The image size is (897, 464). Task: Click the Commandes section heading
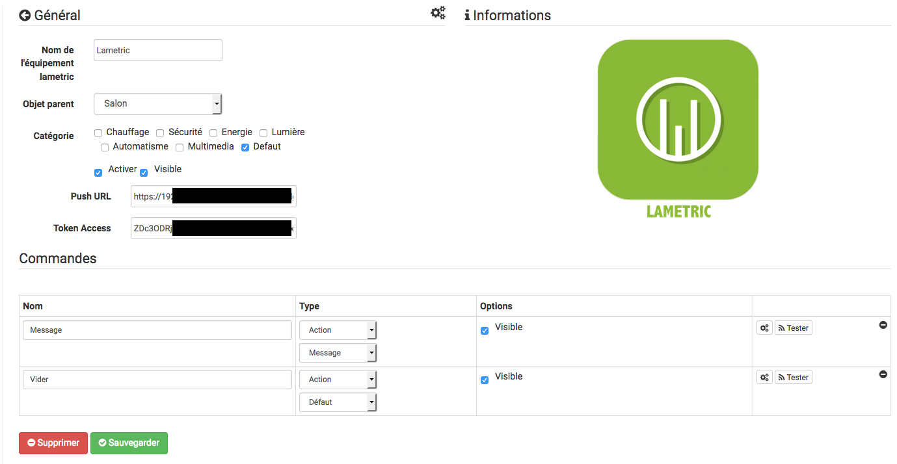point(58,259)
